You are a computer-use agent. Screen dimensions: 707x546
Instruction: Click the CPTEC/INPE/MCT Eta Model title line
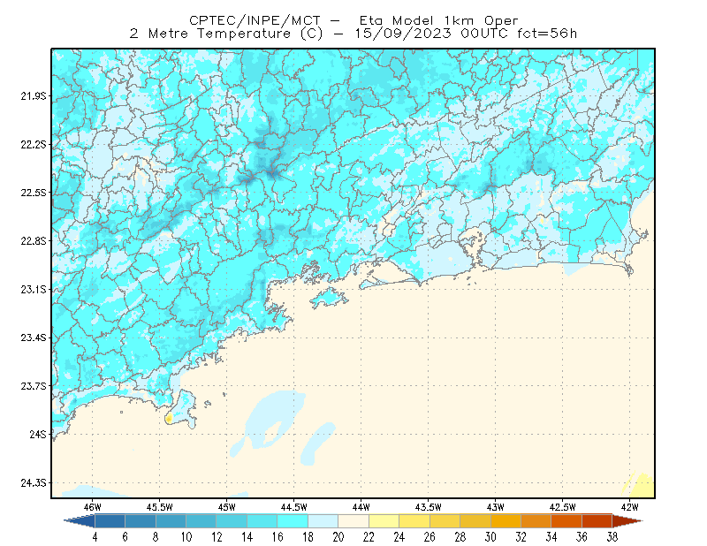tap(353, 20)
